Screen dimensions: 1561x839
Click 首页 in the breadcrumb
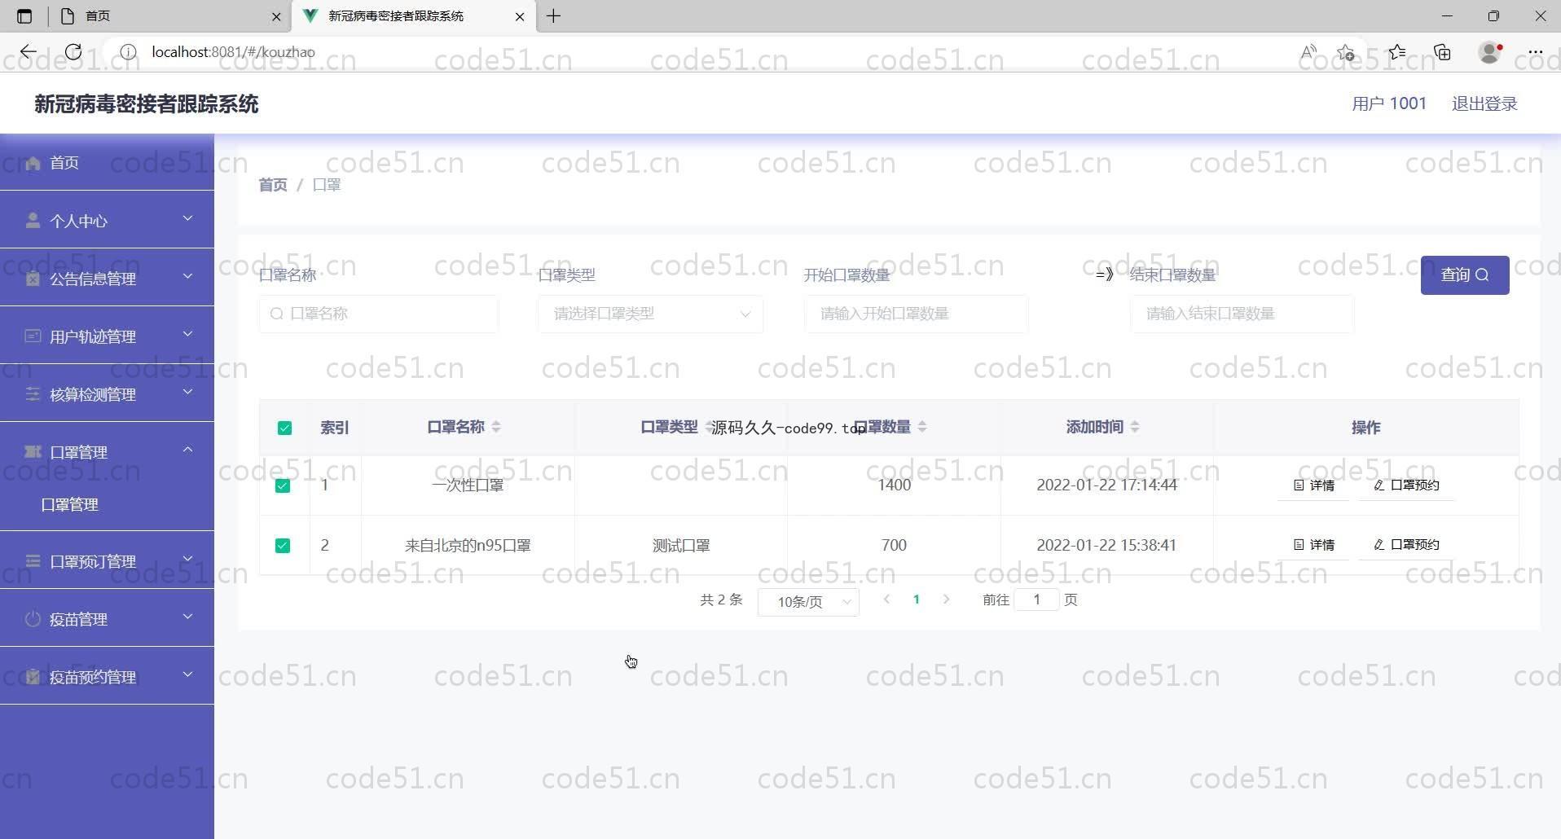coord(273,185)
